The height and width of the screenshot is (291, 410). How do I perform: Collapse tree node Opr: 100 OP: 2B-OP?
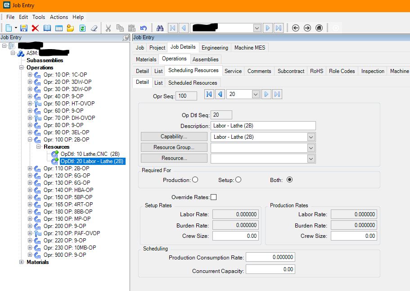(x=30, y=140)
